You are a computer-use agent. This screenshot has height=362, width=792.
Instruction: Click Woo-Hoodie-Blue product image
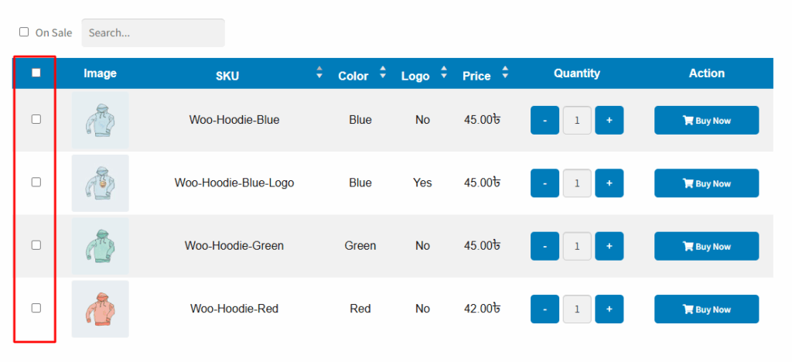pos(100,120)
